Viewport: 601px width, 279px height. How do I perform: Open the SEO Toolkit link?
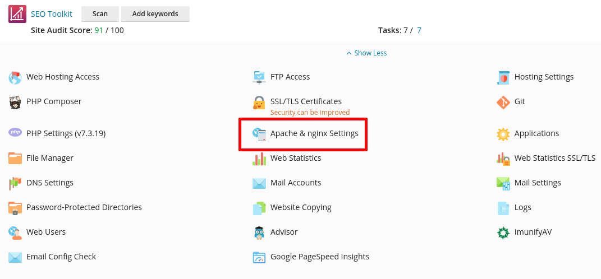click(x=52, y=14)
